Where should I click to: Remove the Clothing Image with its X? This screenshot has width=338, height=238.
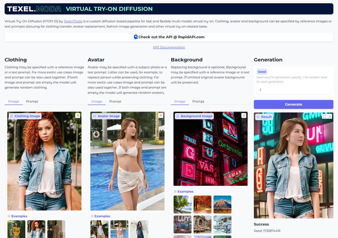pyautogui.click(x=78, y=116)
